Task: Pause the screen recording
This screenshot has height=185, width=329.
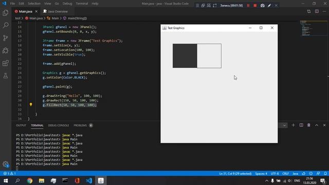Action: point(248,6)
